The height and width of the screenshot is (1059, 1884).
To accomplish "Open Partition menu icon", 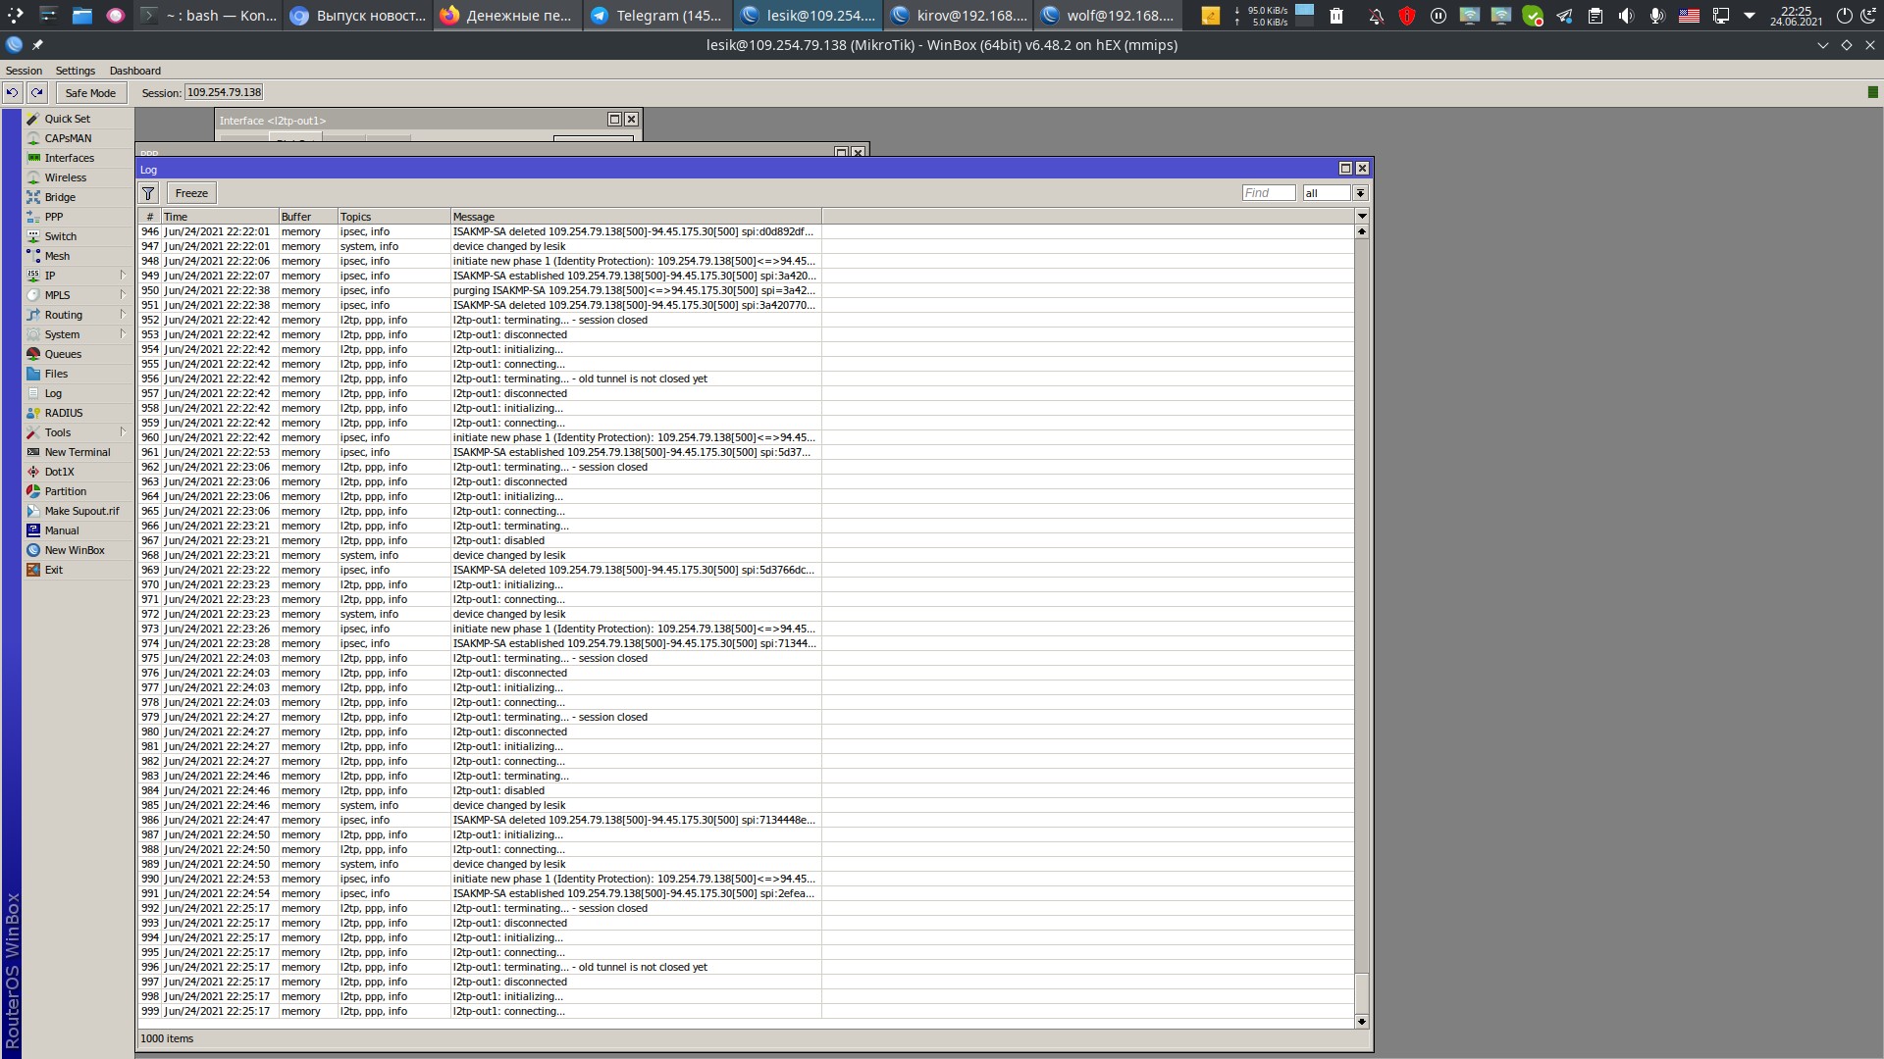I will [x=33, y=491].
